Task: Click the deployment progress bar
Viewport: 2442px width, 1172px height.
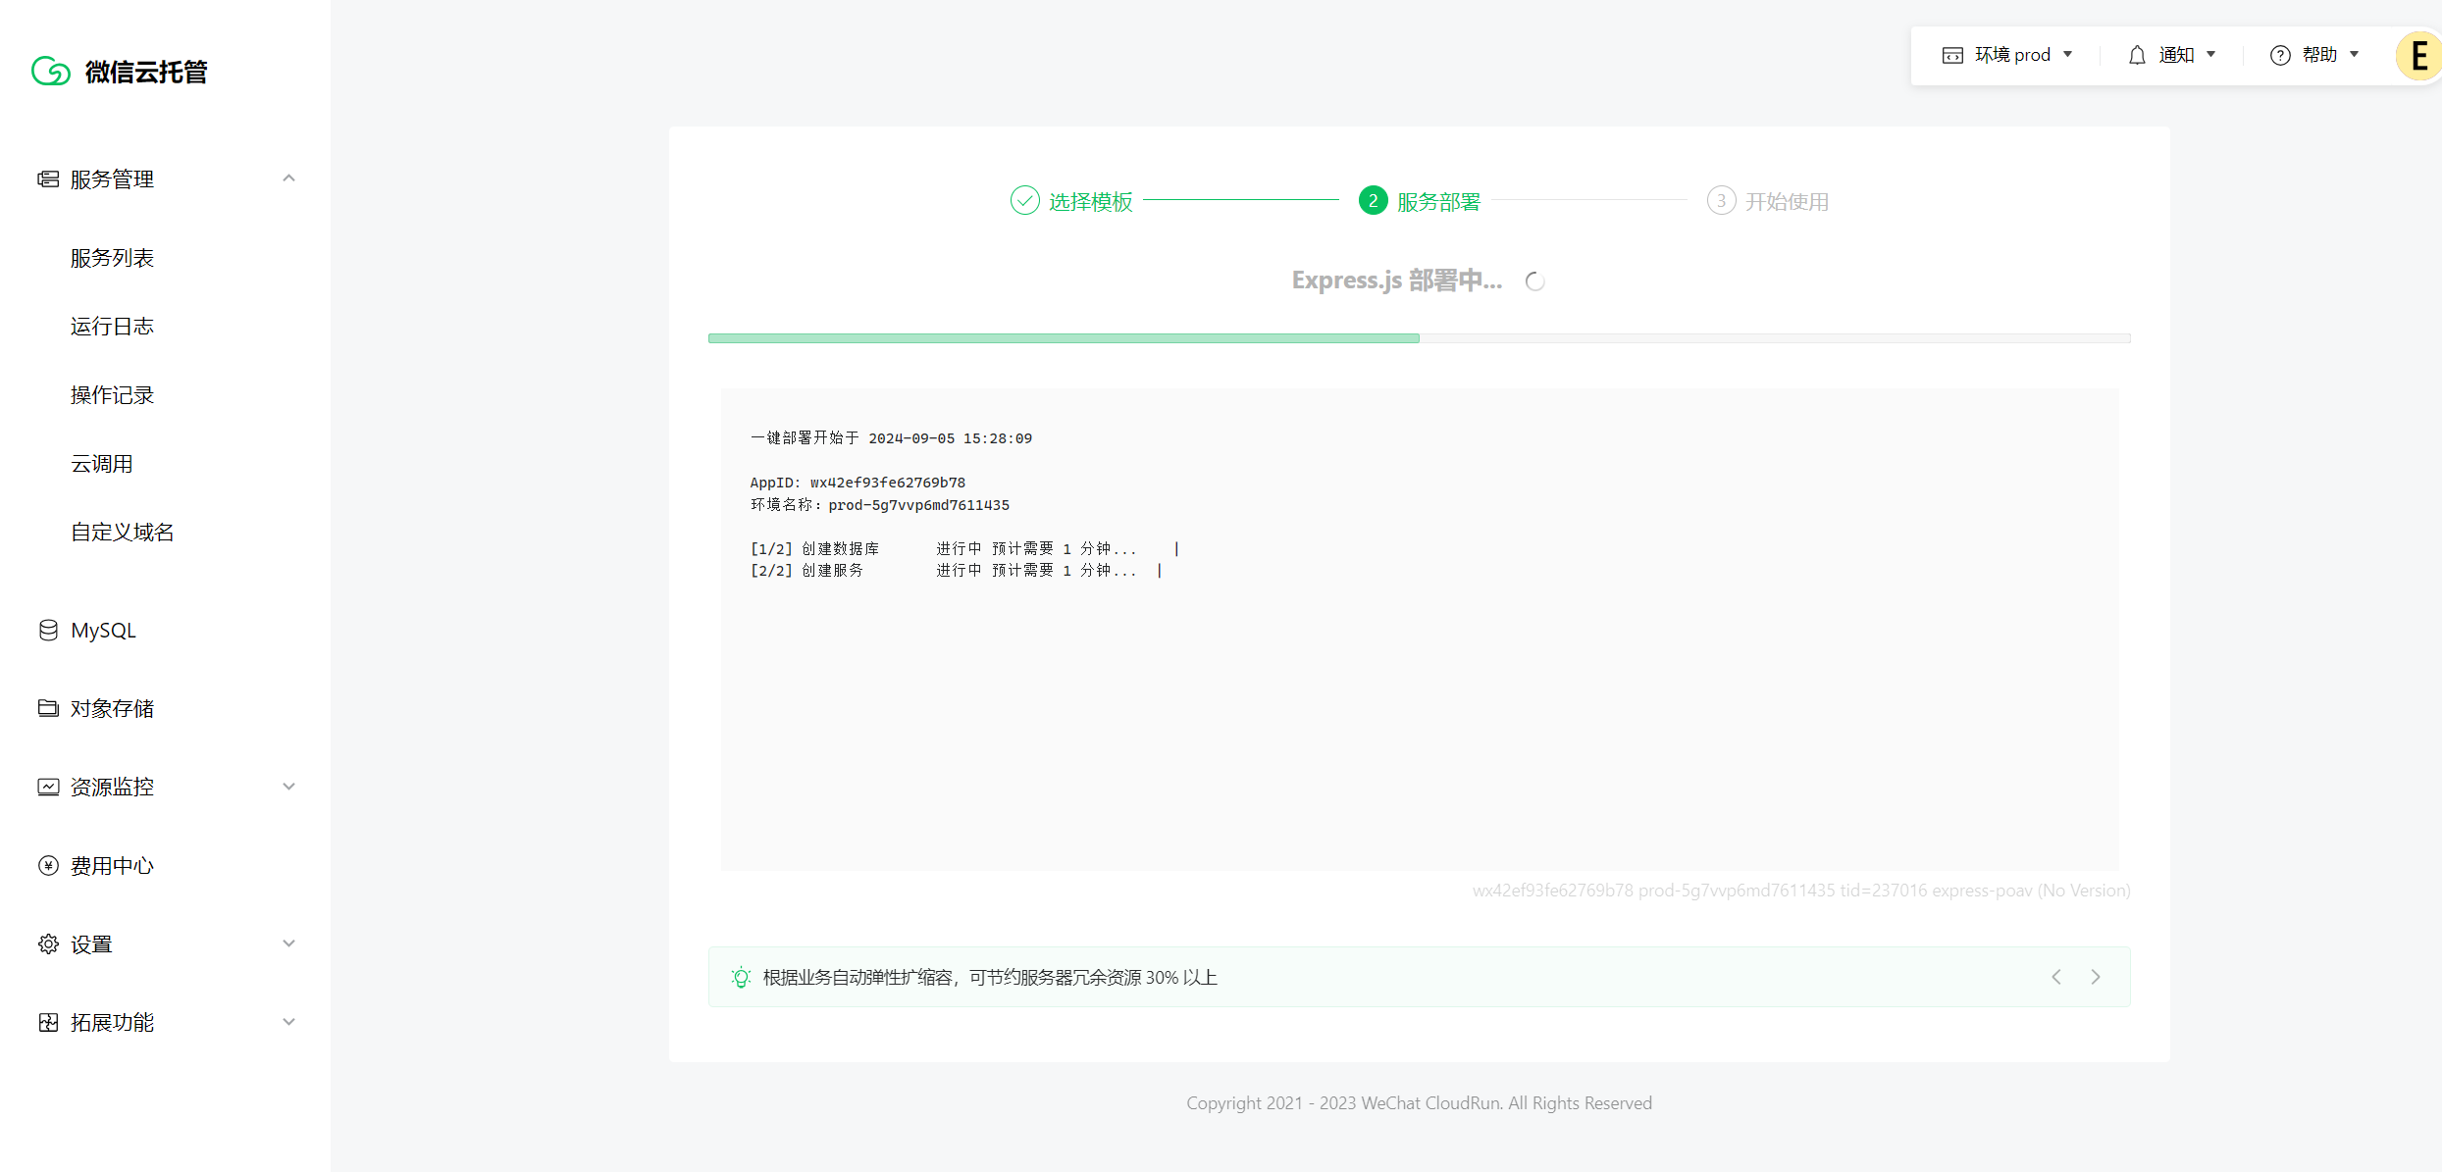Action: click(1419, 338)
